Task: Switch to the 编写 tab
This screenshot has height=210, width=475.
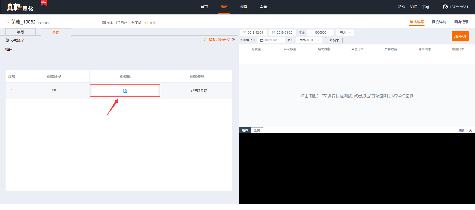Action: [20, 32]
